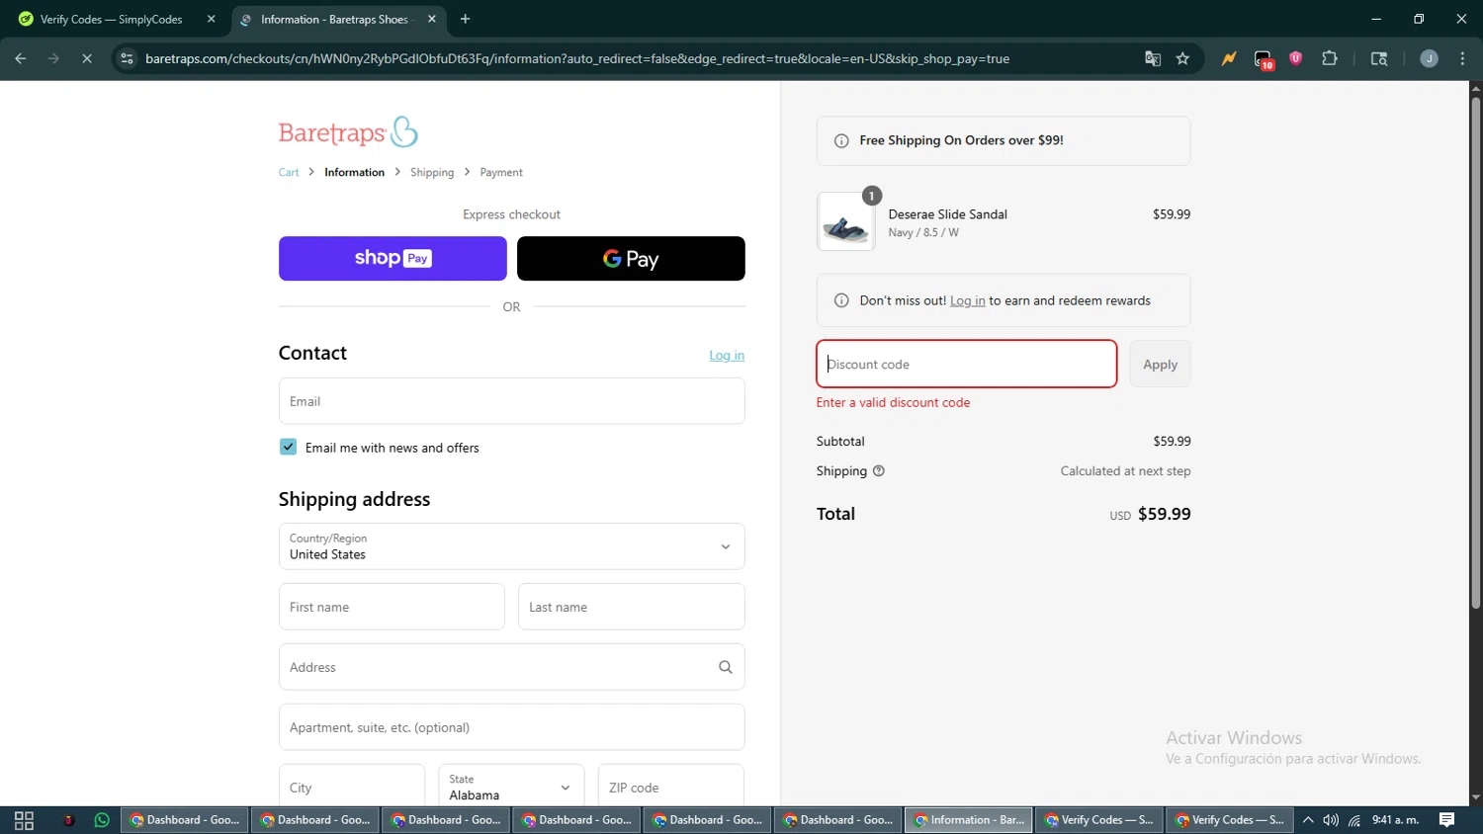
Task: Open the orange lightning extension
Action: coord(1229,58)
